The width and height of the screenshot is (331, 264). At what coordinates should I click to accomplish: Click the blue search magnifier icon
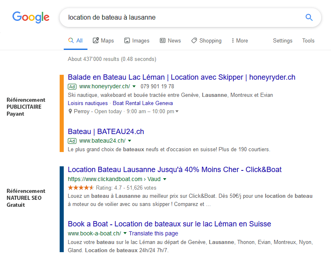(309, 17)
